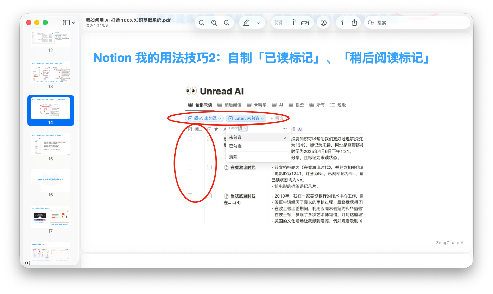
Task: Open page 15 thumbnail
Action: coord(51,144)
